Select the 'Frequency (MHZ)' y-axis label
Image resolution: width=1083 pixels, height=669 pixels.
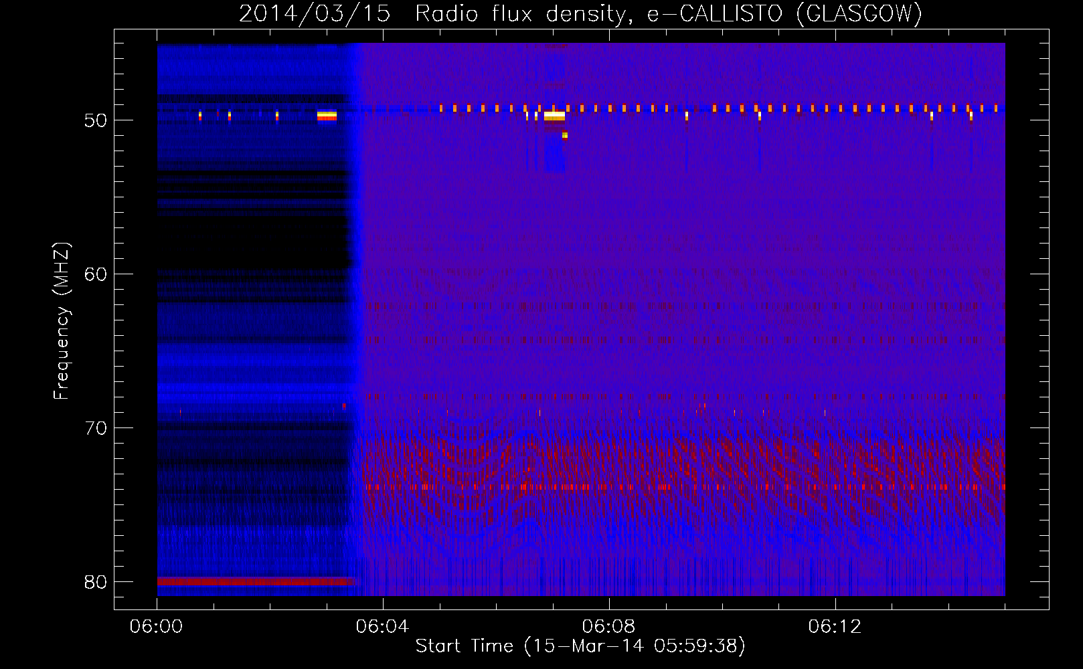(x=62, y=321)
